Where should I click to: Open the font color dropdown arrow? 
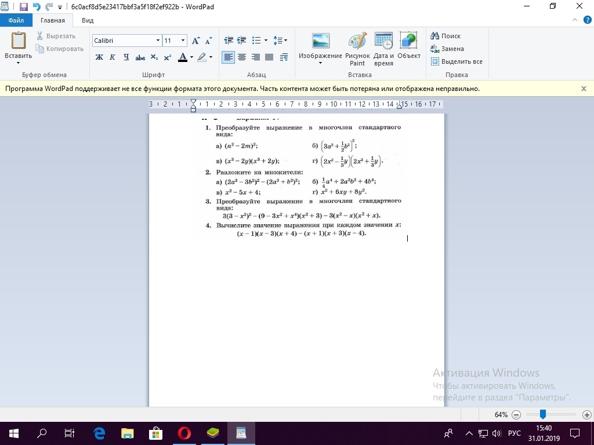pos(191,57)
